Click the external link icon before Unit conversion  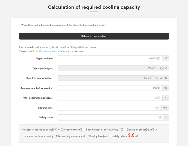(x=33, y=51)
